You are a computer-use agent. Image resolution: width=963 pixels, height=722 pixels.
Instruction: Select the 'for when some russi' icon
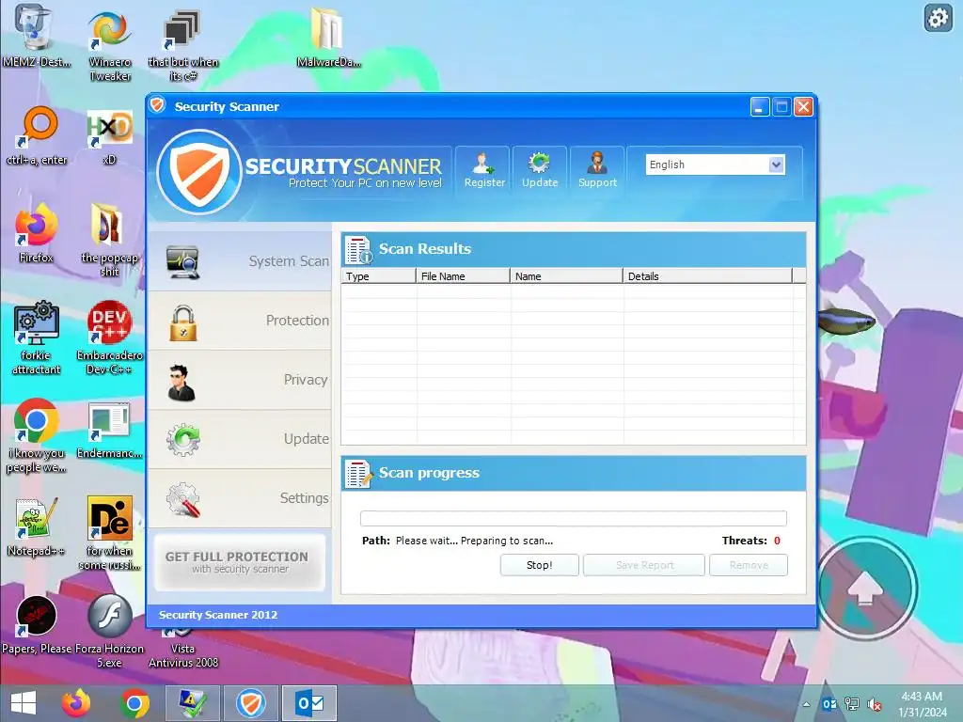pos(109,533)
